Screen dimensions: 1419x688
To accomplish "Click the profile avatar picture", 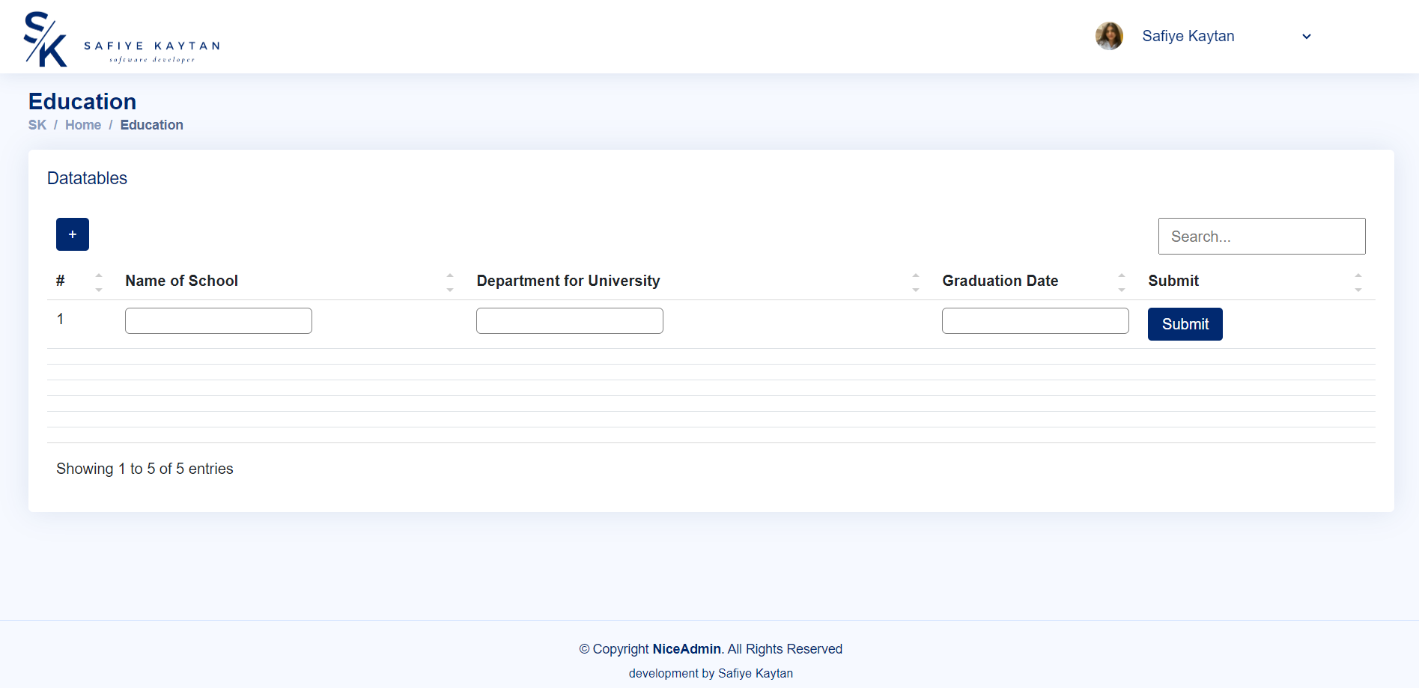I will pos(1109,35).
